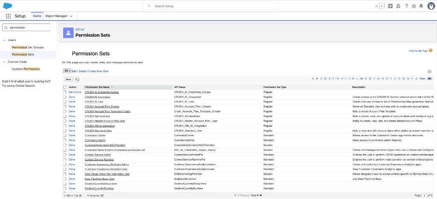This screenshot has width=437, height=199.
Task: Switch to the Home tab
Action: tap(37, 16)
